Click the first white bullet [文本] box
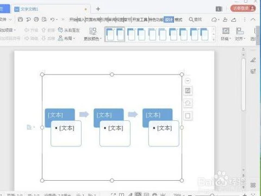This screenshot has height=196, width=261. pos(66,133)
